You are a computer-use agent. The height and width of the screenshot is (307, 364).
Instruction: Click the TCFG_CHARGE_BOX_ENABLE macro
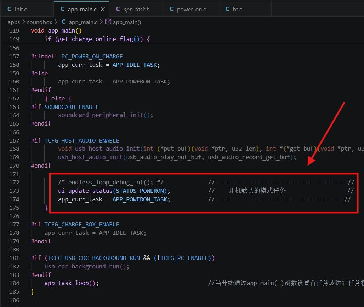click(82, 225)
